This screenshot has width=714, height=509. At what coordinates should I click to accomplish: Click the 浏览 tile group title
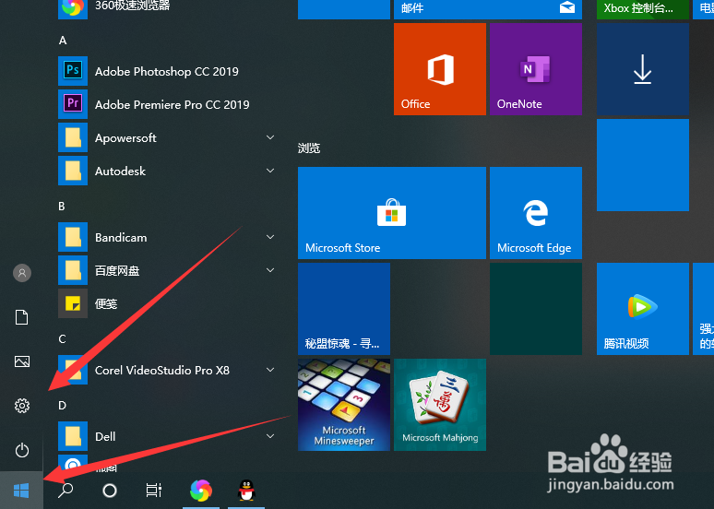309,148
